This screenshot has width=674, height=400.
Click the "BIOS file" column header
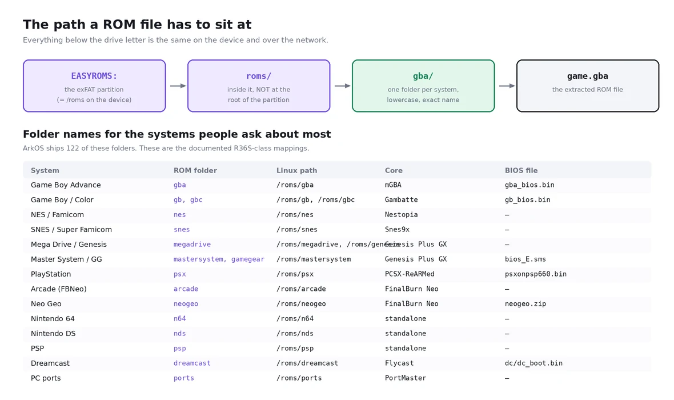[521, 170]
